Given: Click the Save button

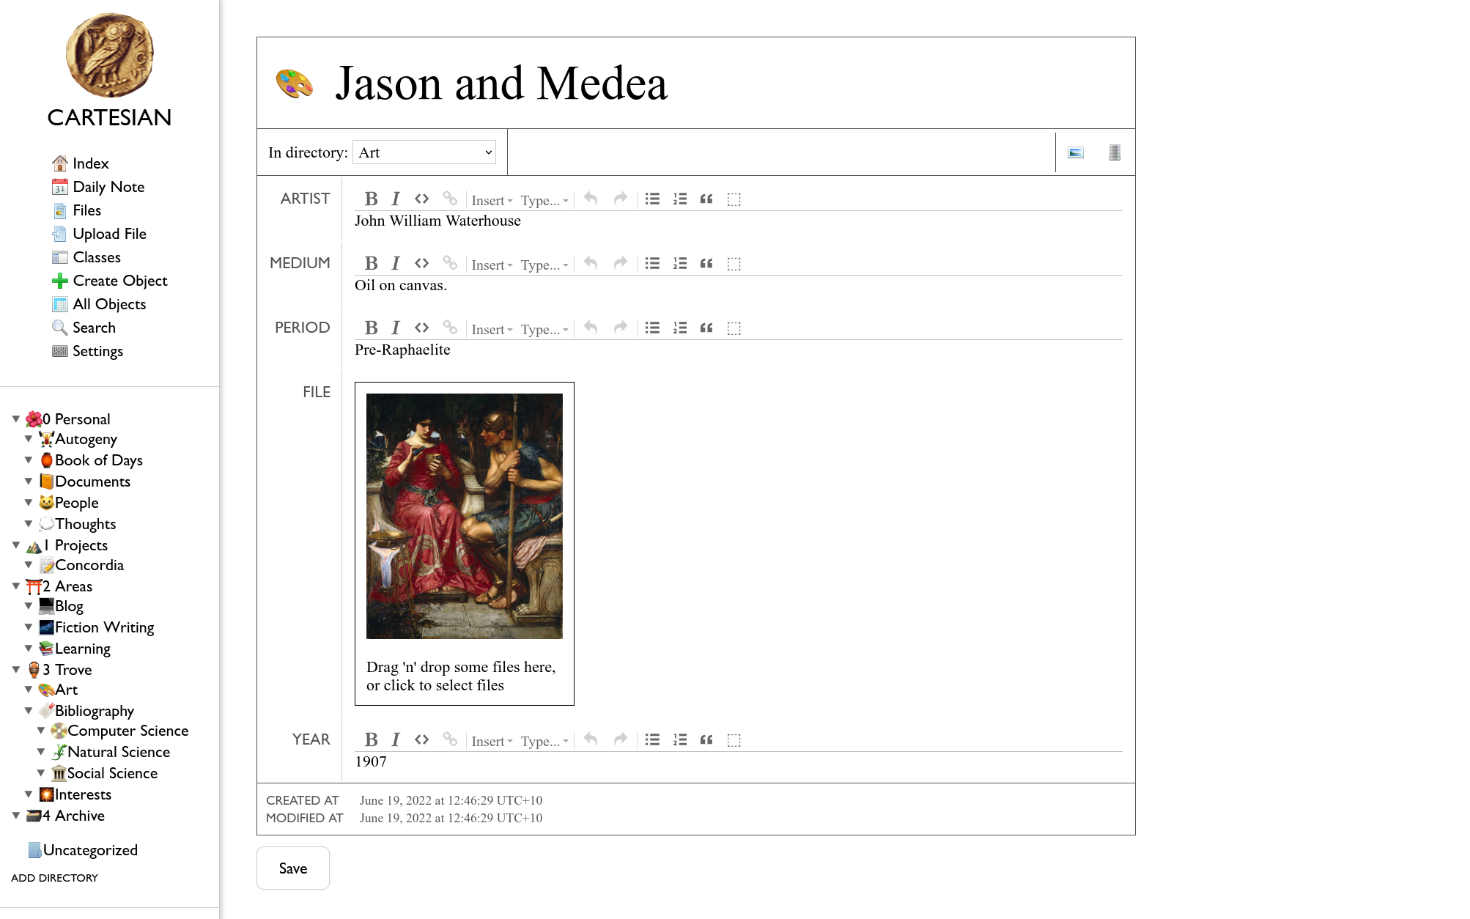Looking at the screenshot, I should pos(292,867).
